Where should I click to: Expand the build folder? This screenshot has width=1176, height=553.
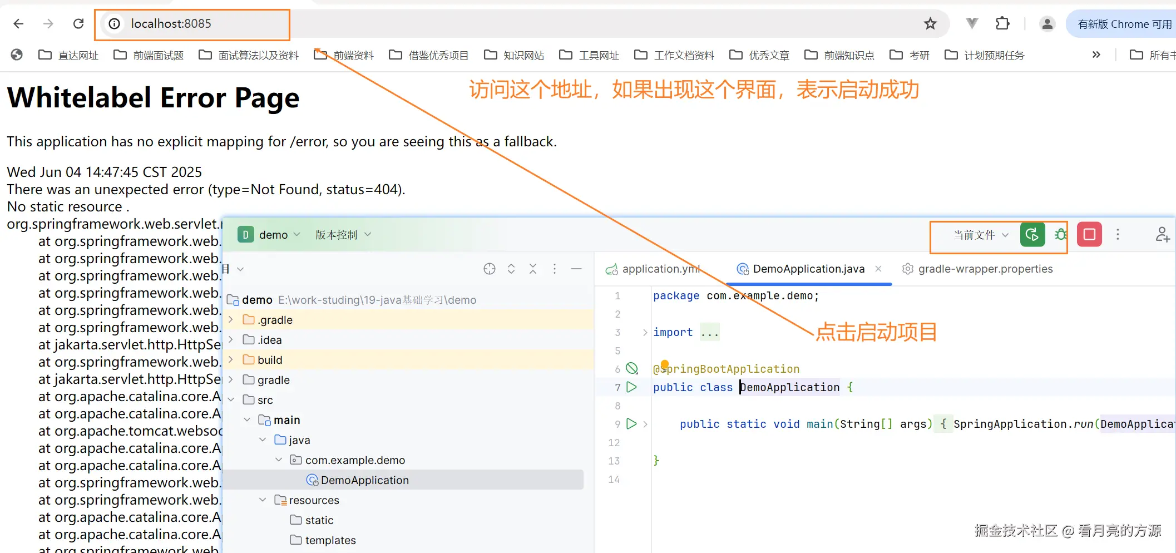tap(231, 360)
